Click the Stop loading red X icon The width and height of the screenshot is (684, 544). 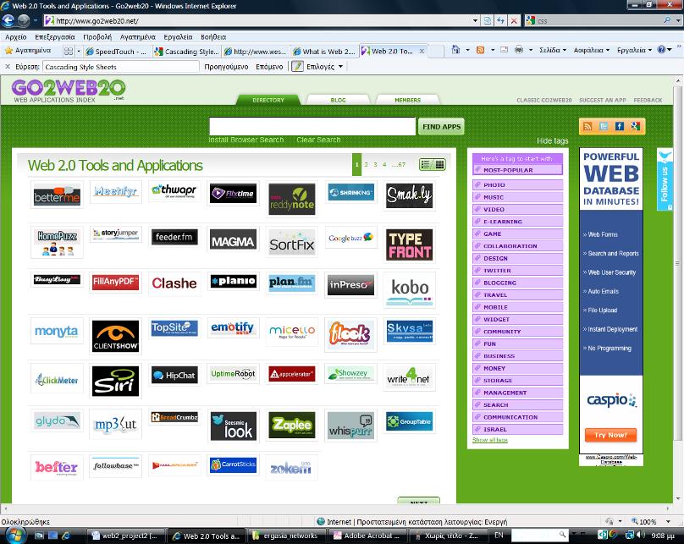[515, 20]
